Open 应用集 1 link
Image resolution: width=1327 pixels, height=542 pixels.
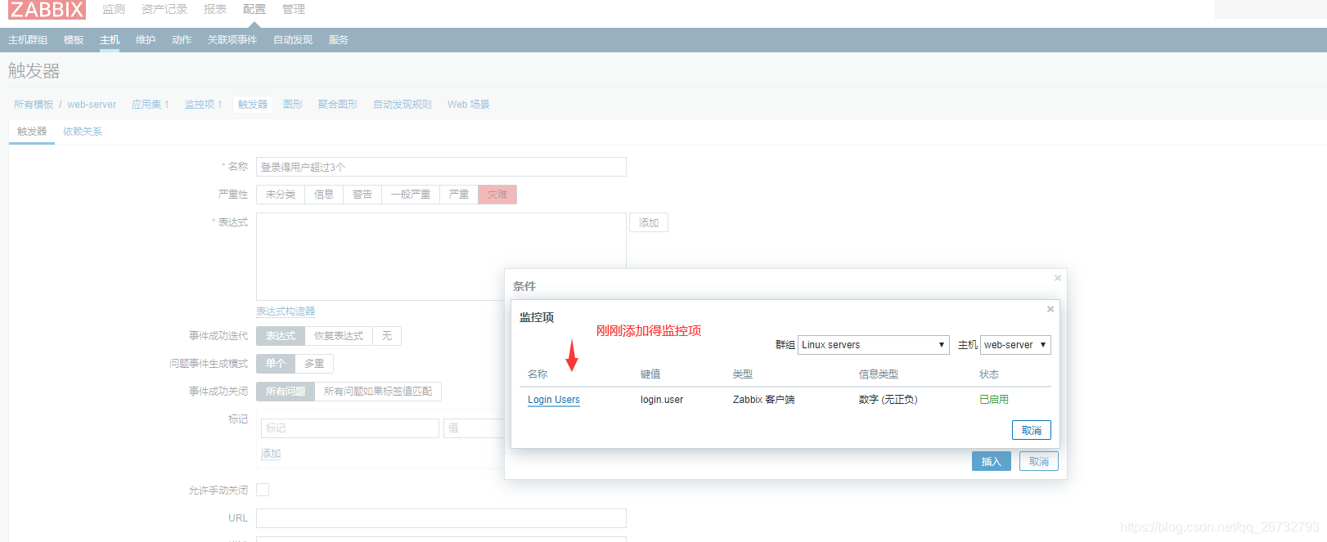click(x=150, y=105)
